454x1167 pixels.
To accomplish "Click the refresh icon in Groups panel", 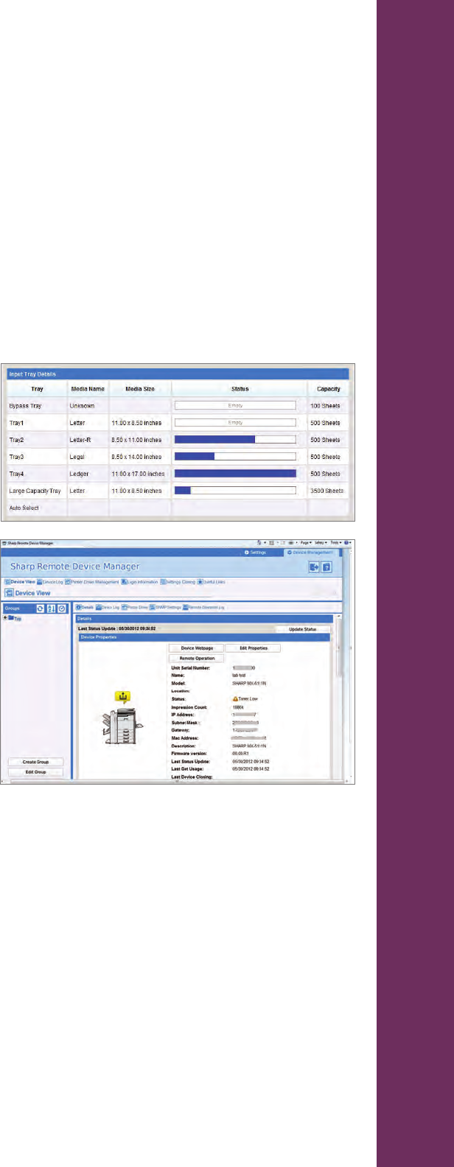I will click(x=41, y=608).
